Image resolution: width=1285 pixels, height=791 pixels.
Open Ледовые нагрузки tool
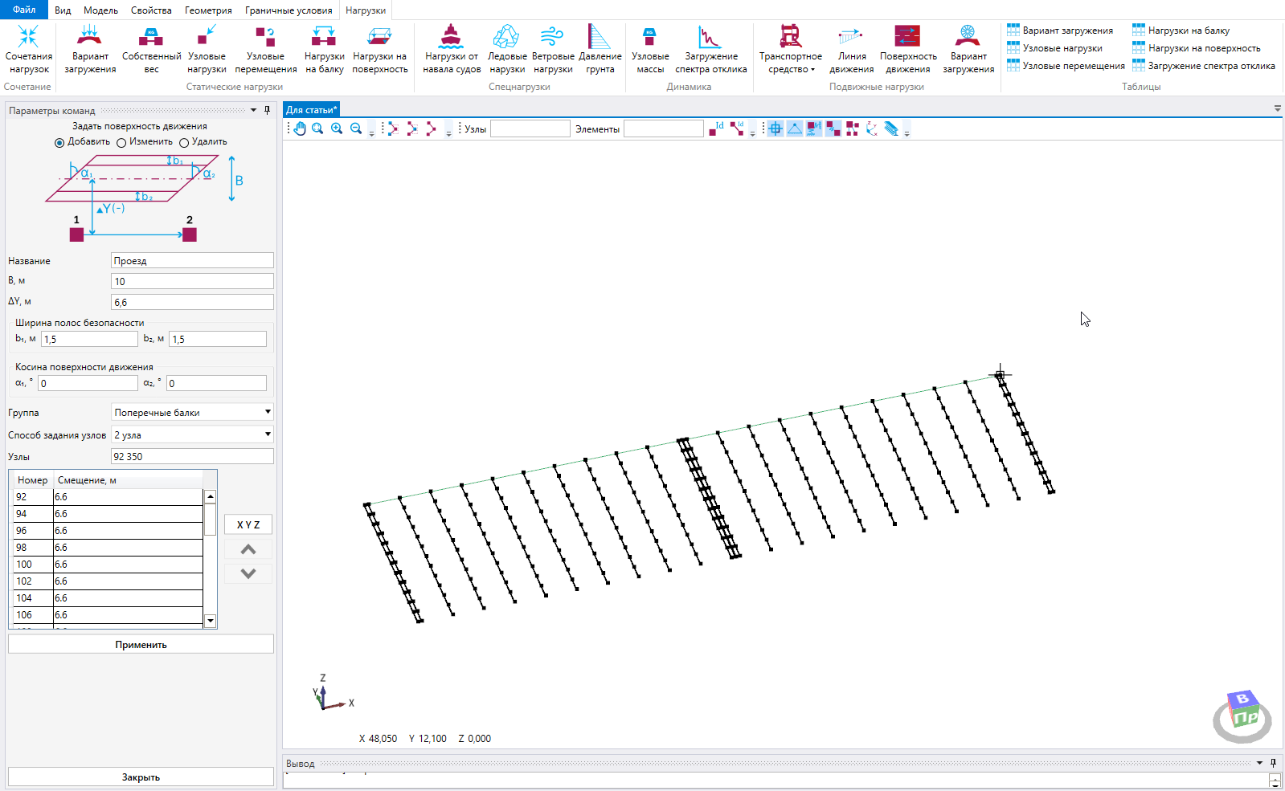click(507, 50)
